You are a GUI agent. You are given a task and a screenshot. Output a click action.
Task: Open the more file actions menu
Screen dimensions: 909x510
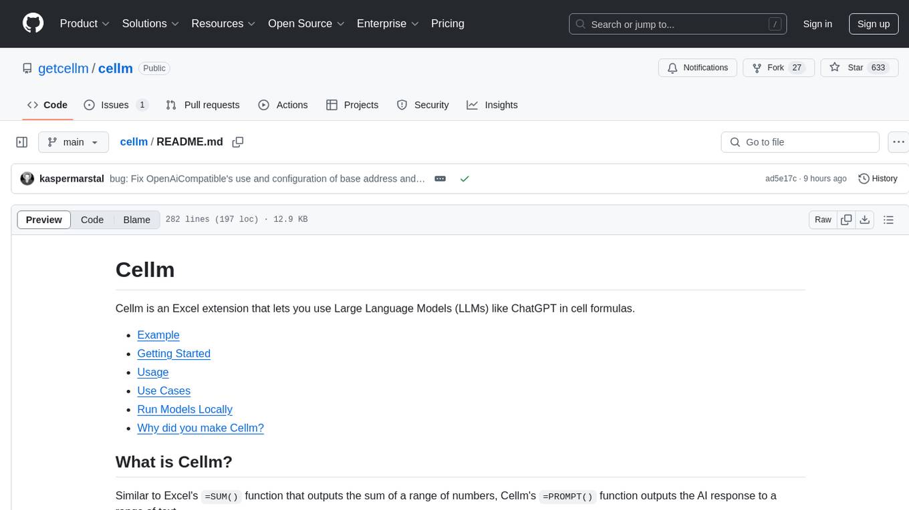click(899, 142)
